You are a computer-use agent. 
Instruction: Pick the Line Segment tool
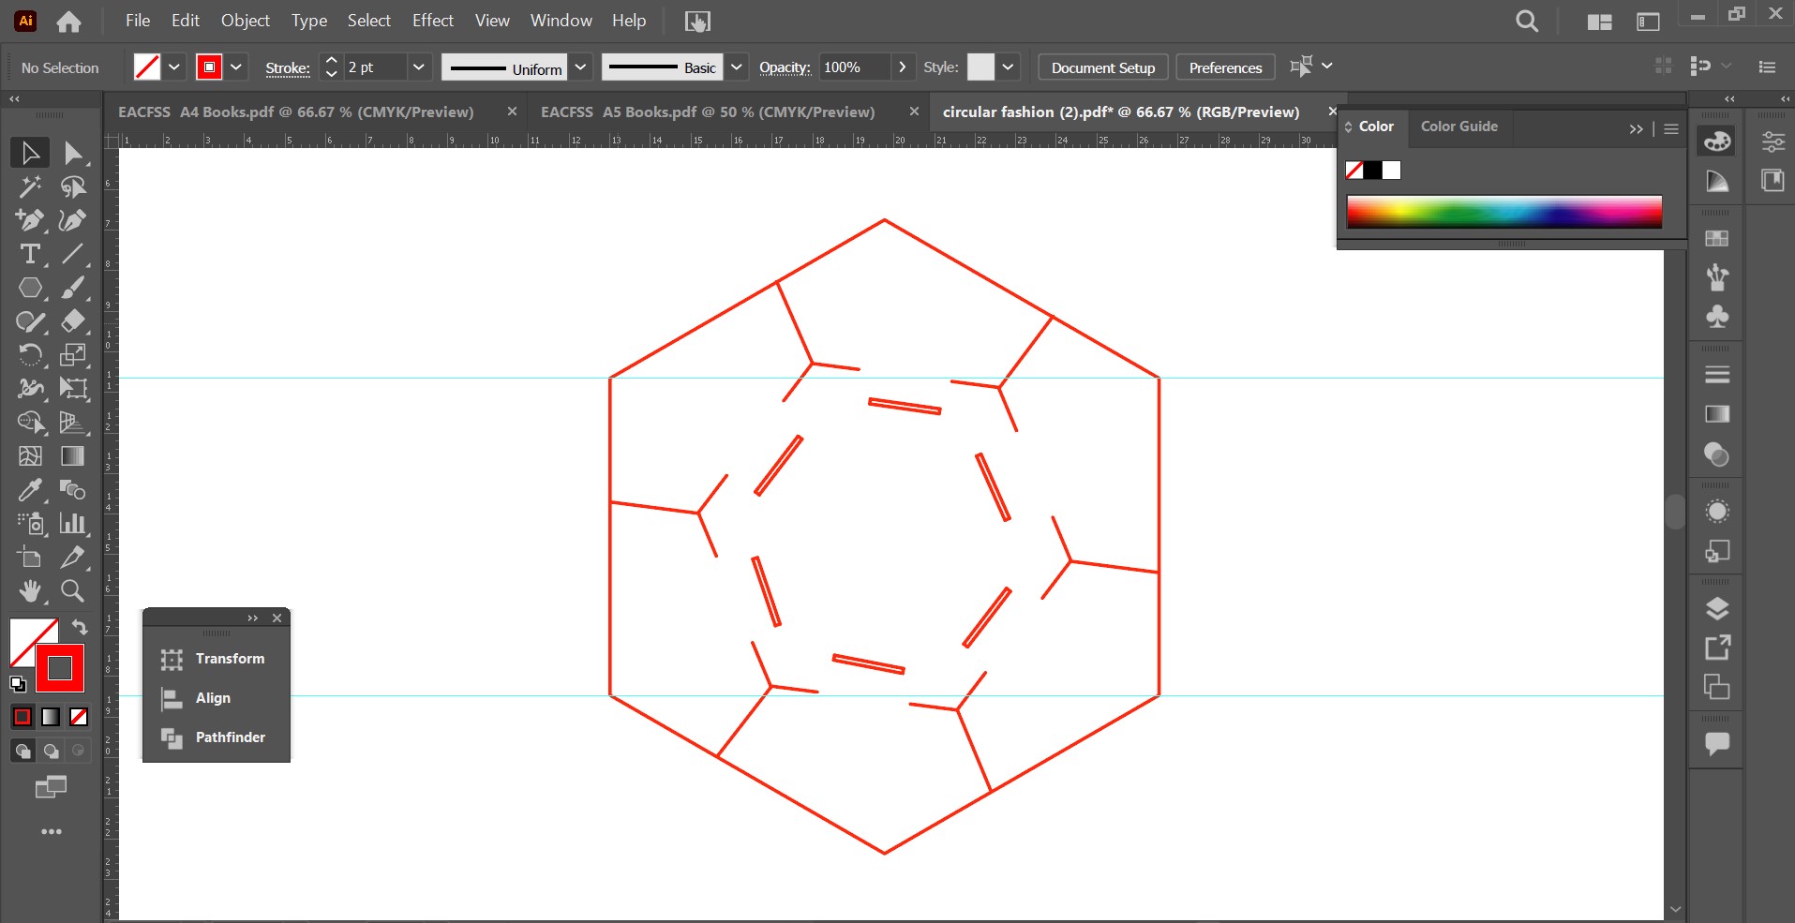[73, 254]
